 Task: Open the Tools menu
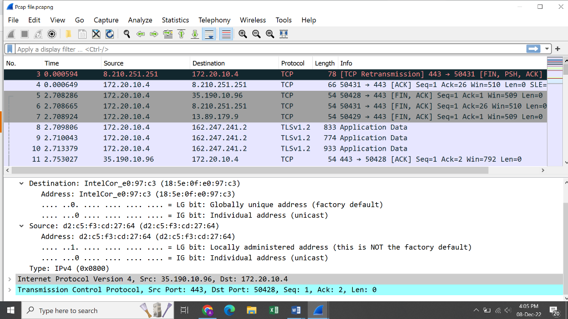coord(283,20)
